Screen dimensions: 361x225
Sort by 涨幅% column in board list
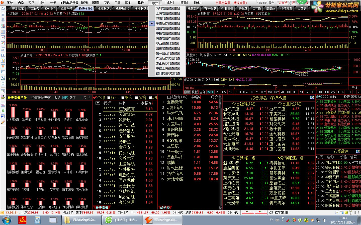click(x=146, y=103)
